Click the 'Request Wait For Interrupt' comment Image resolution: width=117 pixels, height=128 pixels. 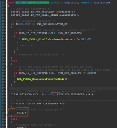[x=38, y=110]
